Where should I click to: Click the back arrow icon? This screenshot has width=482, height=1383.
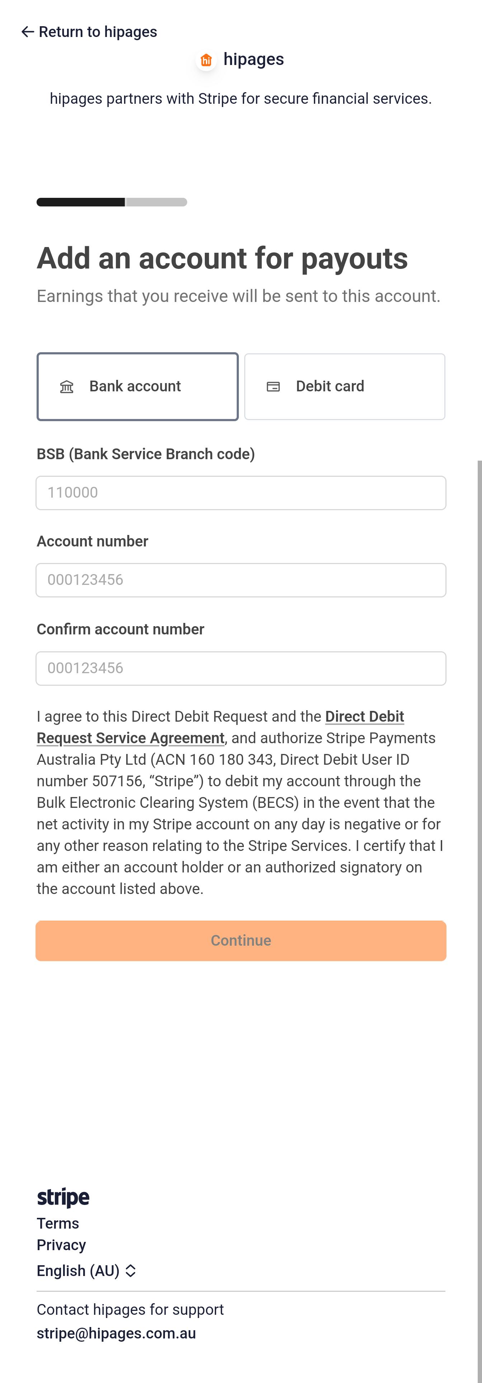[27, 32]
